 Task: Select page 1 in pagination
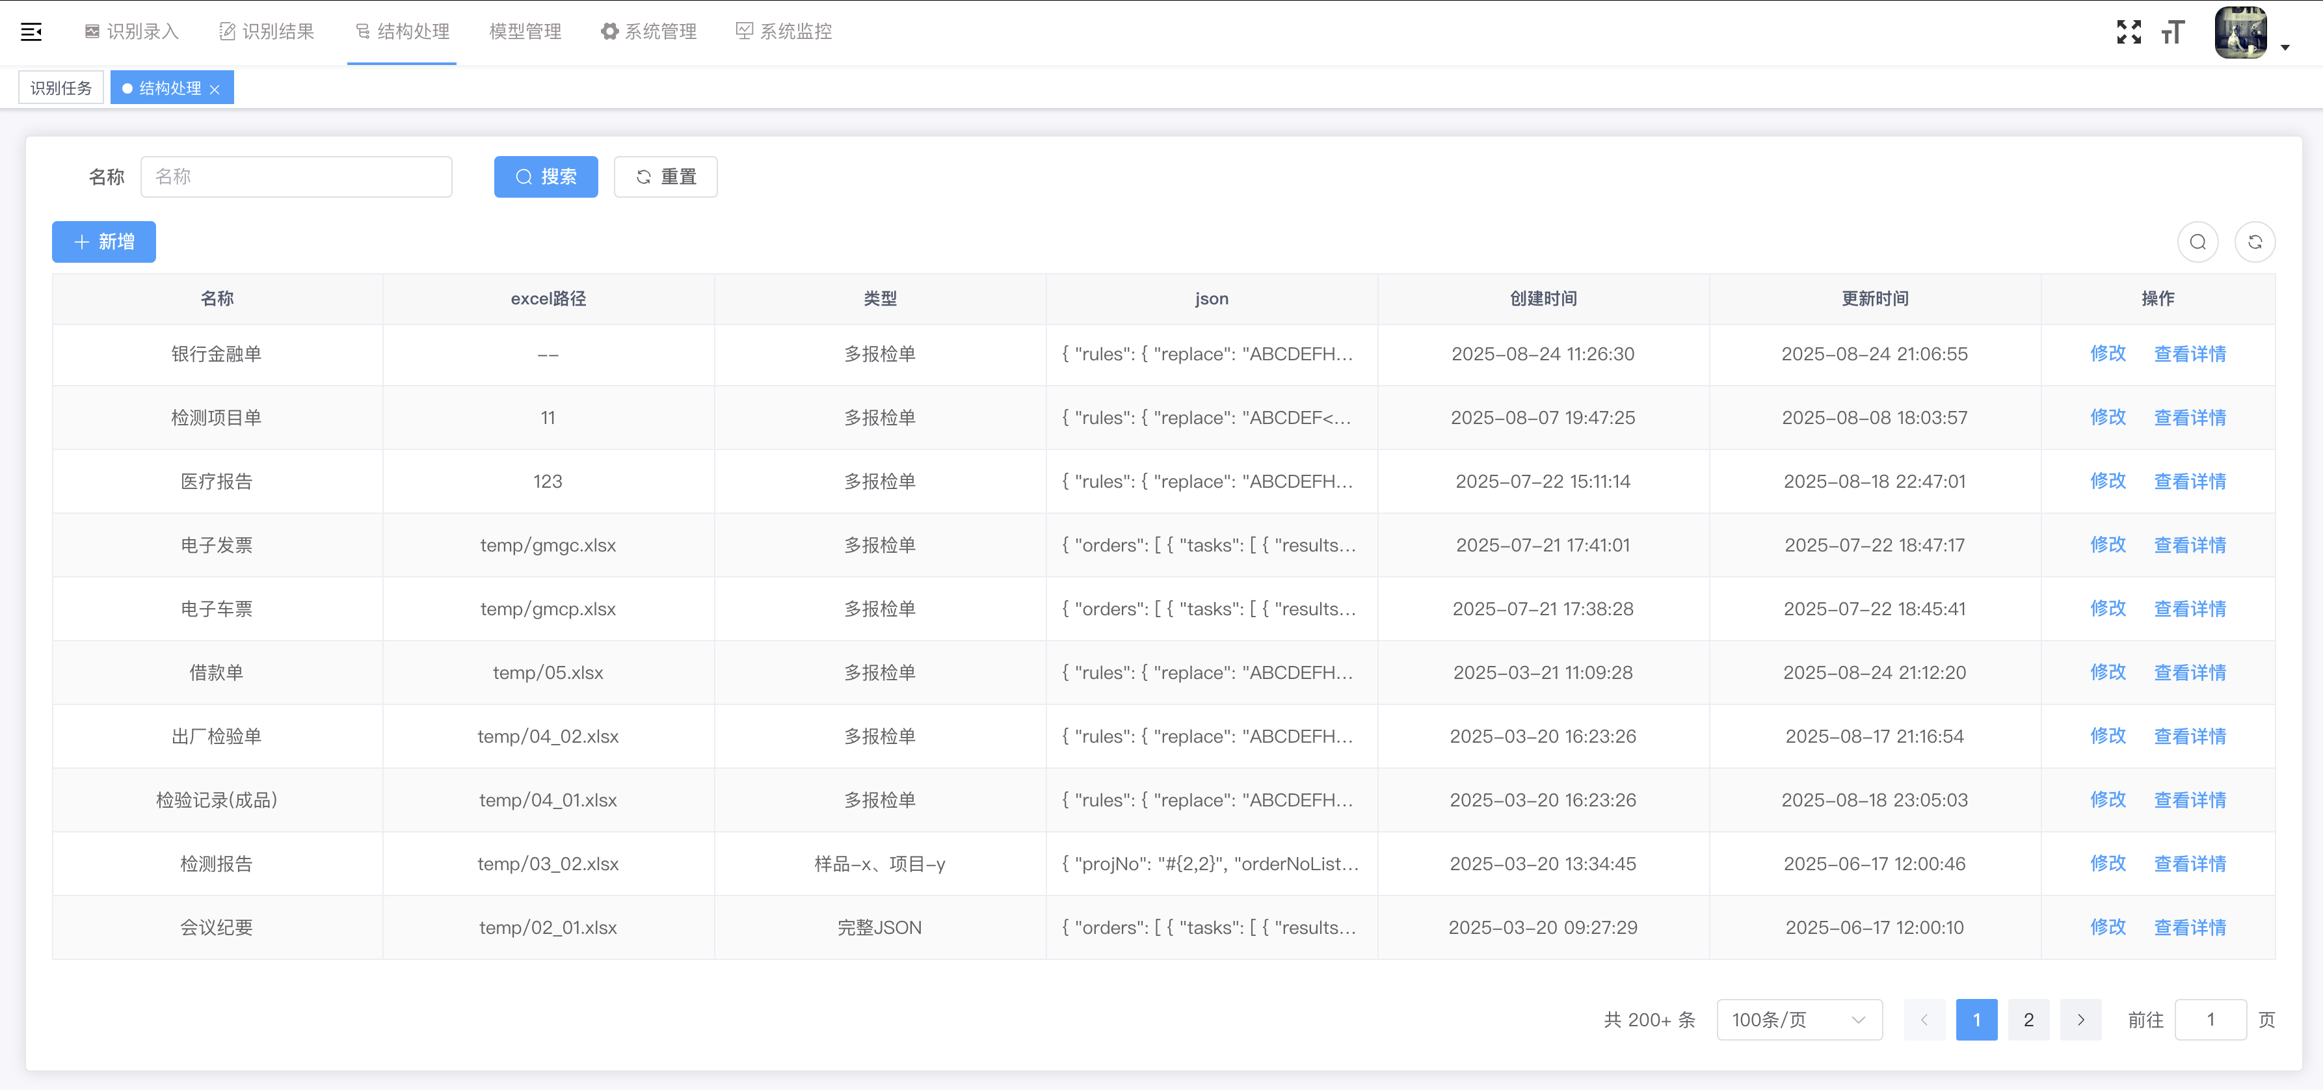tap(1976, 1020)
